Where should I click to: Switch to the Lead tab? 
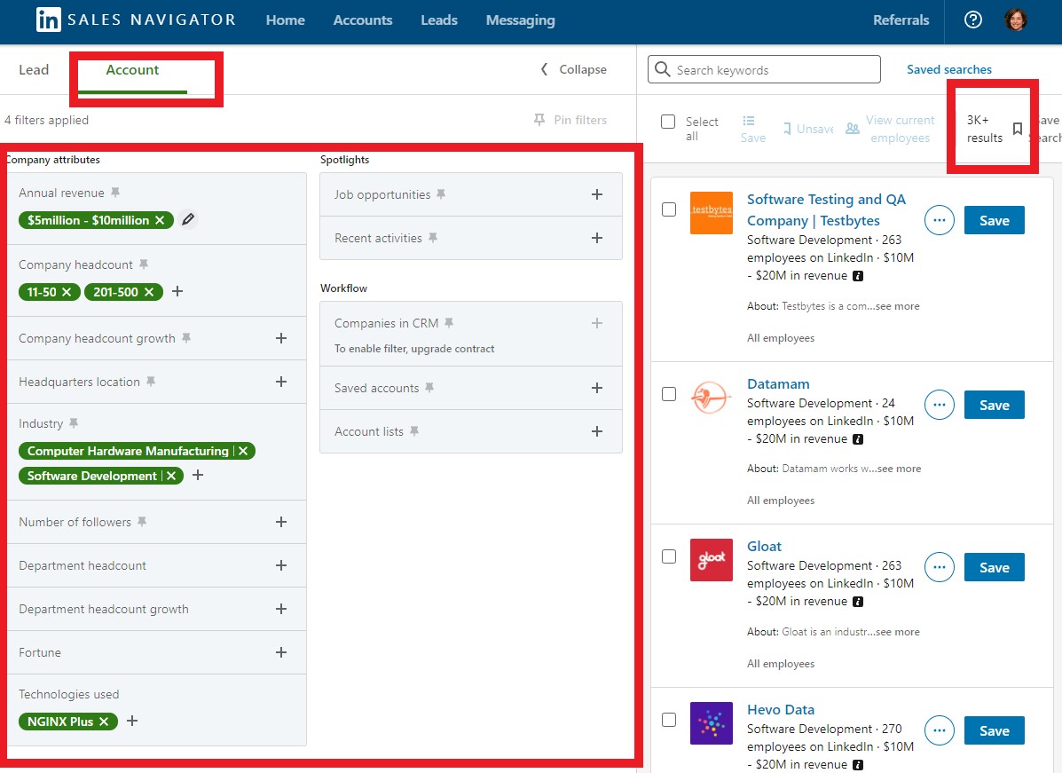tap(34, 69)
